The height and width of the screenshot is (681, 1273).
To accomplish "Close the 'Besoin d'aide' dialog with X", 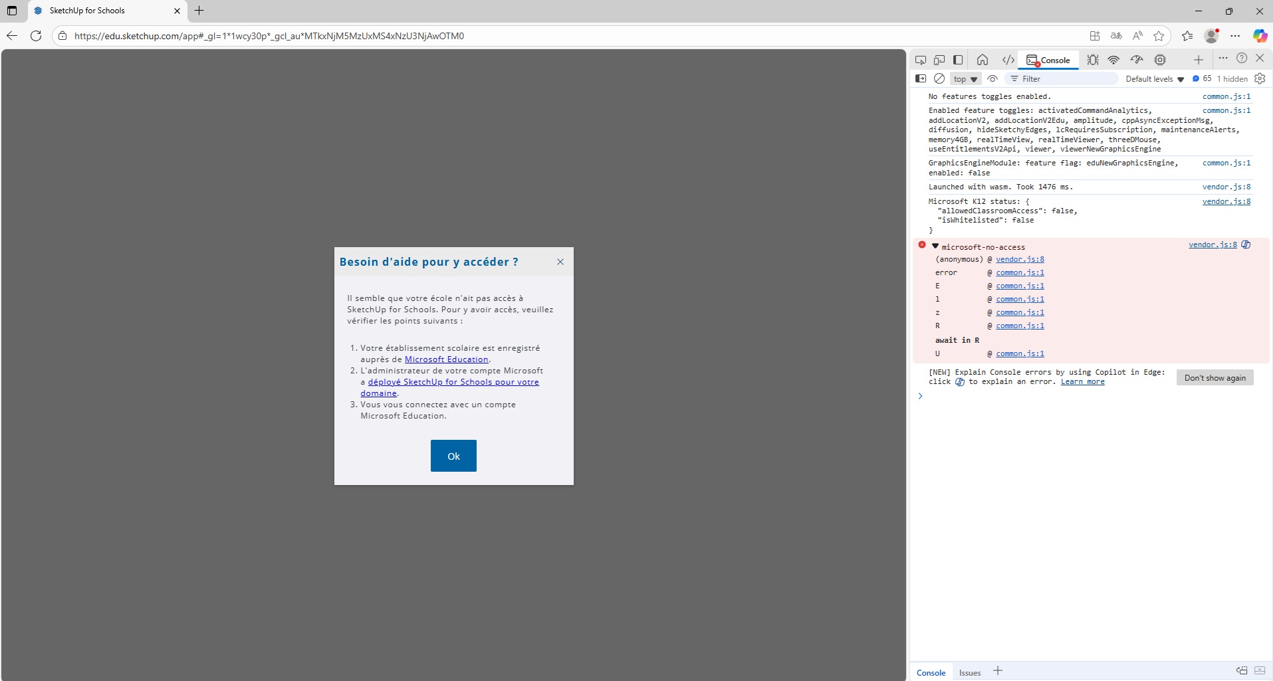I will (x=560, y=262).
